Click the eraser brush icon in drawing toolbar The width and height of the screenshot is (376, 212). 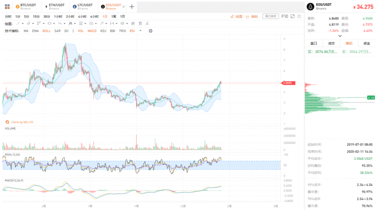(147, 23)
